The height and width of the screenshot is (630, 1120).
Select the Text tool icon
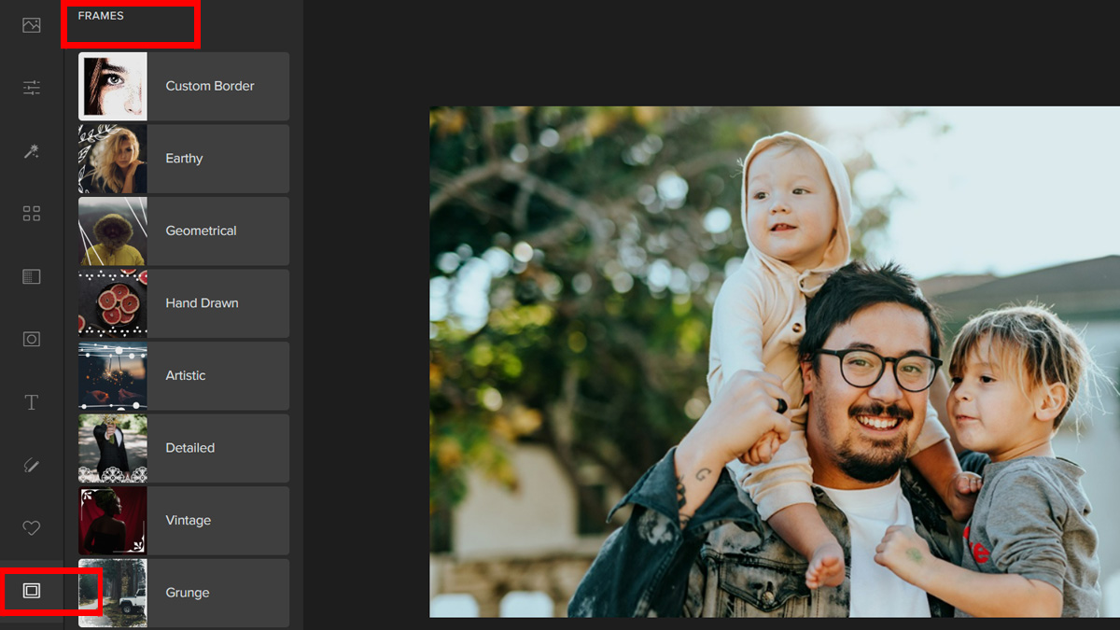tap(32, 402)
